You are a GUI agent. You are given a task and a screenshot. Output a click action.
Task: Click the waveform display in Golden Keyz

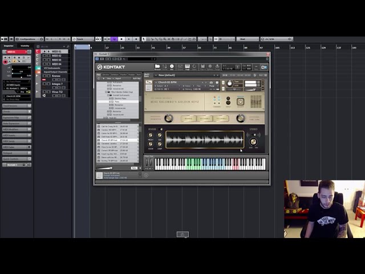coord(205,139)
